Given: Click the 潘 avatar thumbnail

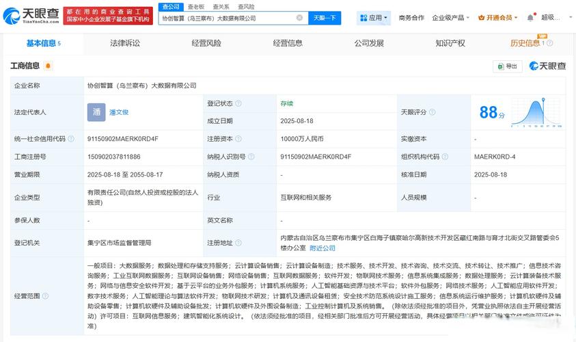Looking at the screenshot, I should [96, 112].
